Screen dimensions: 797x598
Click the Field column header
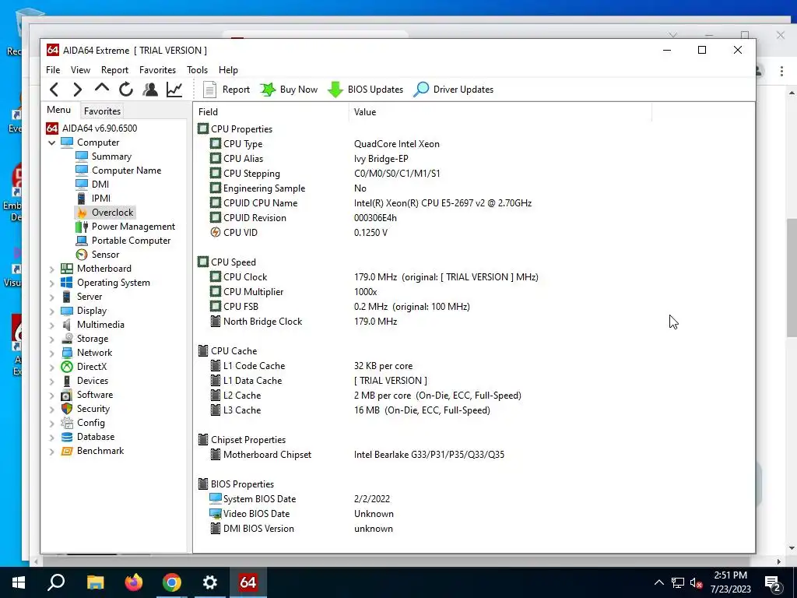pyautogui.click(x=271, y=112)
